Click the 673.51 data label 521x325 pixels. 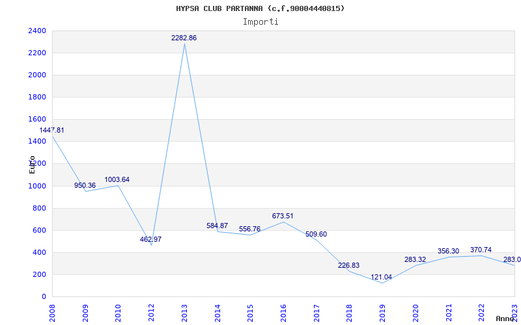click(x=283, y=216)
